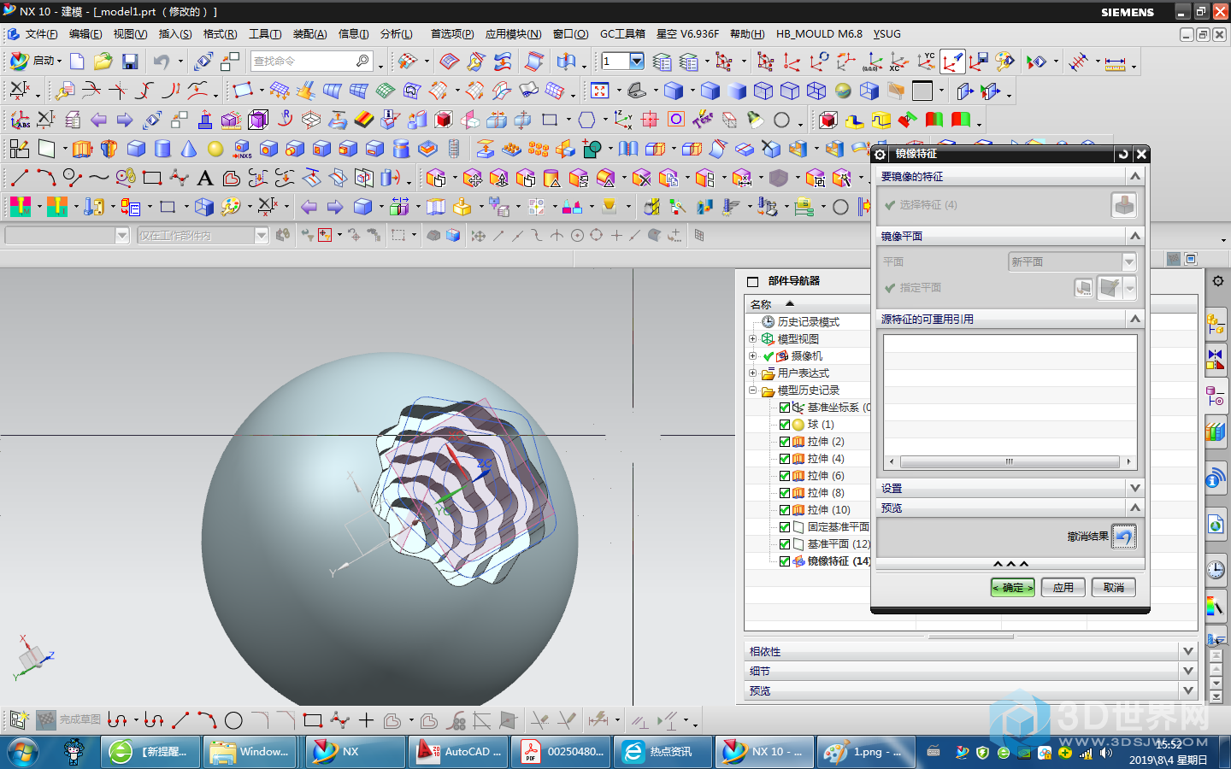Click resource bar settings gear icon
1231x769 pixels.
(x=1218, y=281)
